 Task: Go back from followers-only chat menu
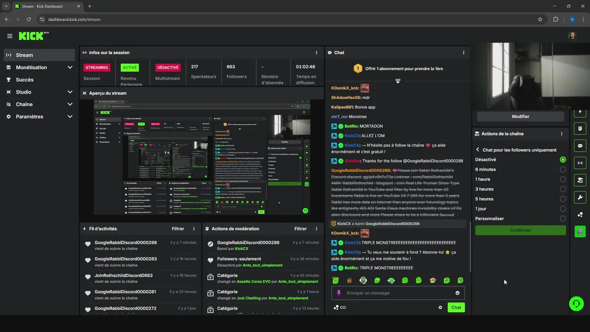478,150
